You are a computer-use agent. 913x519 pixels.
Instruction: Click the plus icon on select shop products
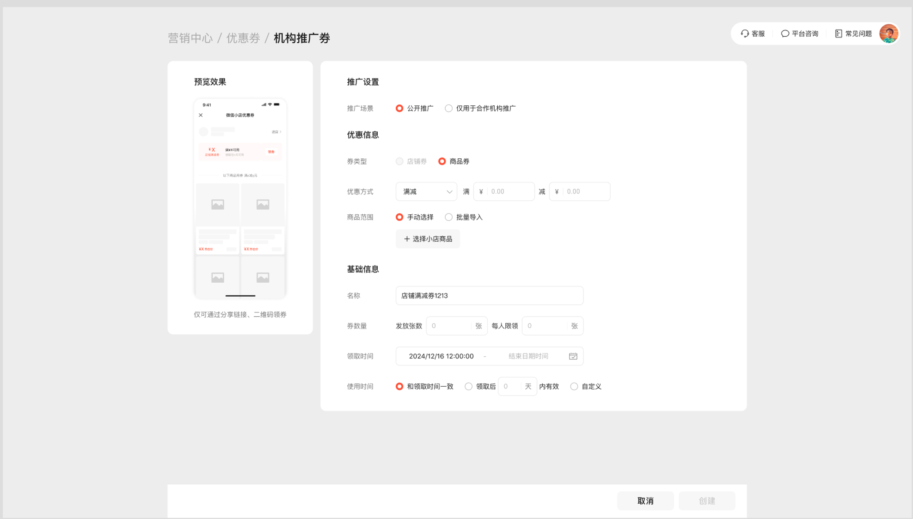point(407,239)
